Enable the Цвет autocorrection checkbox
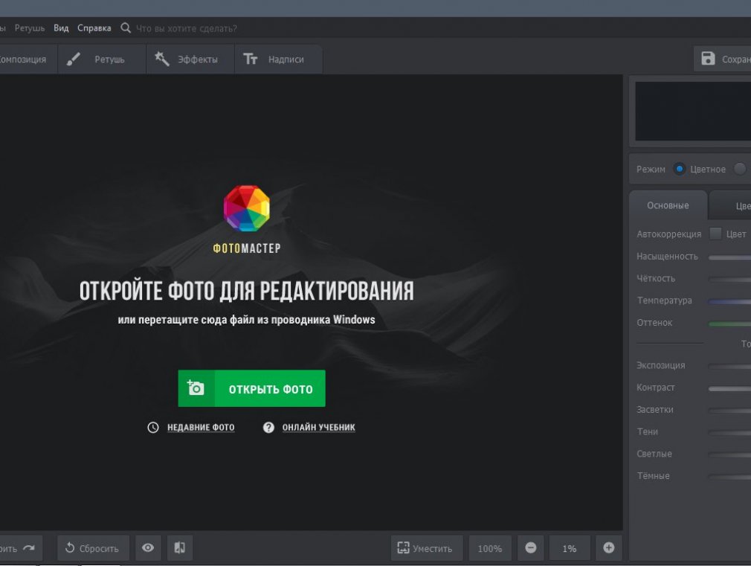 pos(715,234)
